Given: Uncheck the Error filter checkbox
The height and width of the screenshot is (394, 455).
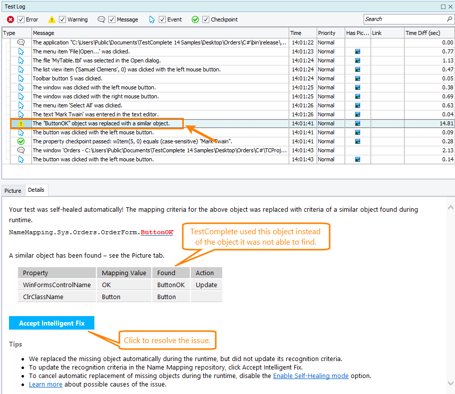Looking at the screenshot, I should pos(20,19).
